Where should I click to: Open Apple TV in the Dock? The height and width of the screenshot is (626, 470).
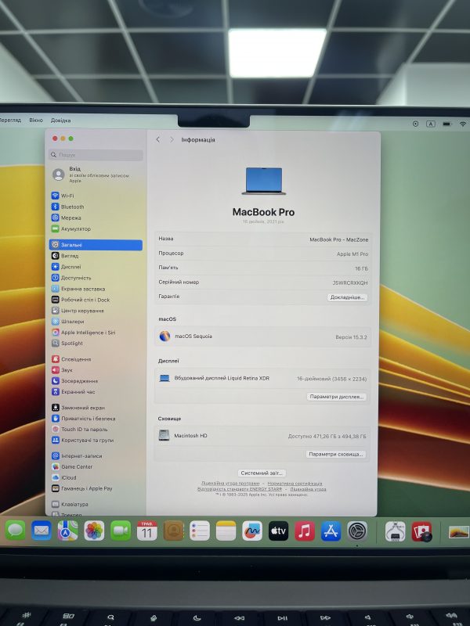coord(279,531)
